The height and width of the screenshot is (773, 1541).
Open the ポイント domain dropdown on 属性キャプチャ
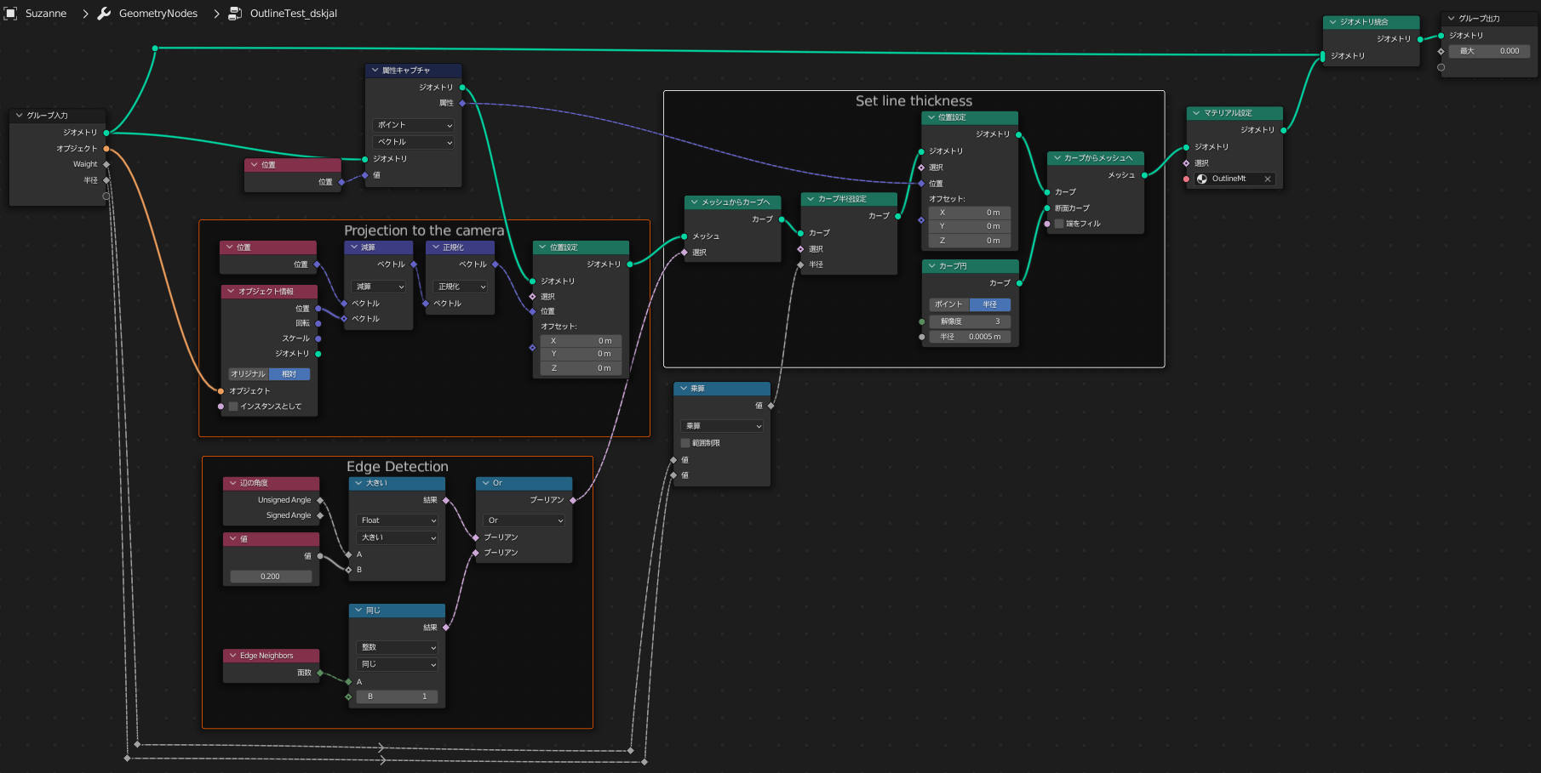[414, 125]
